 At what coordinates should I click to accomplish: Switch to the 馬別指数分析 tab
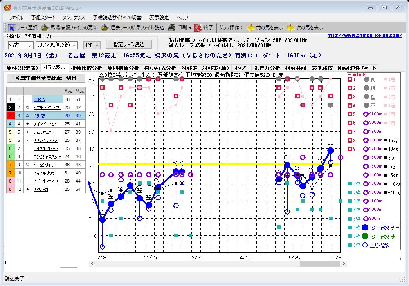[x=123, y=68]
